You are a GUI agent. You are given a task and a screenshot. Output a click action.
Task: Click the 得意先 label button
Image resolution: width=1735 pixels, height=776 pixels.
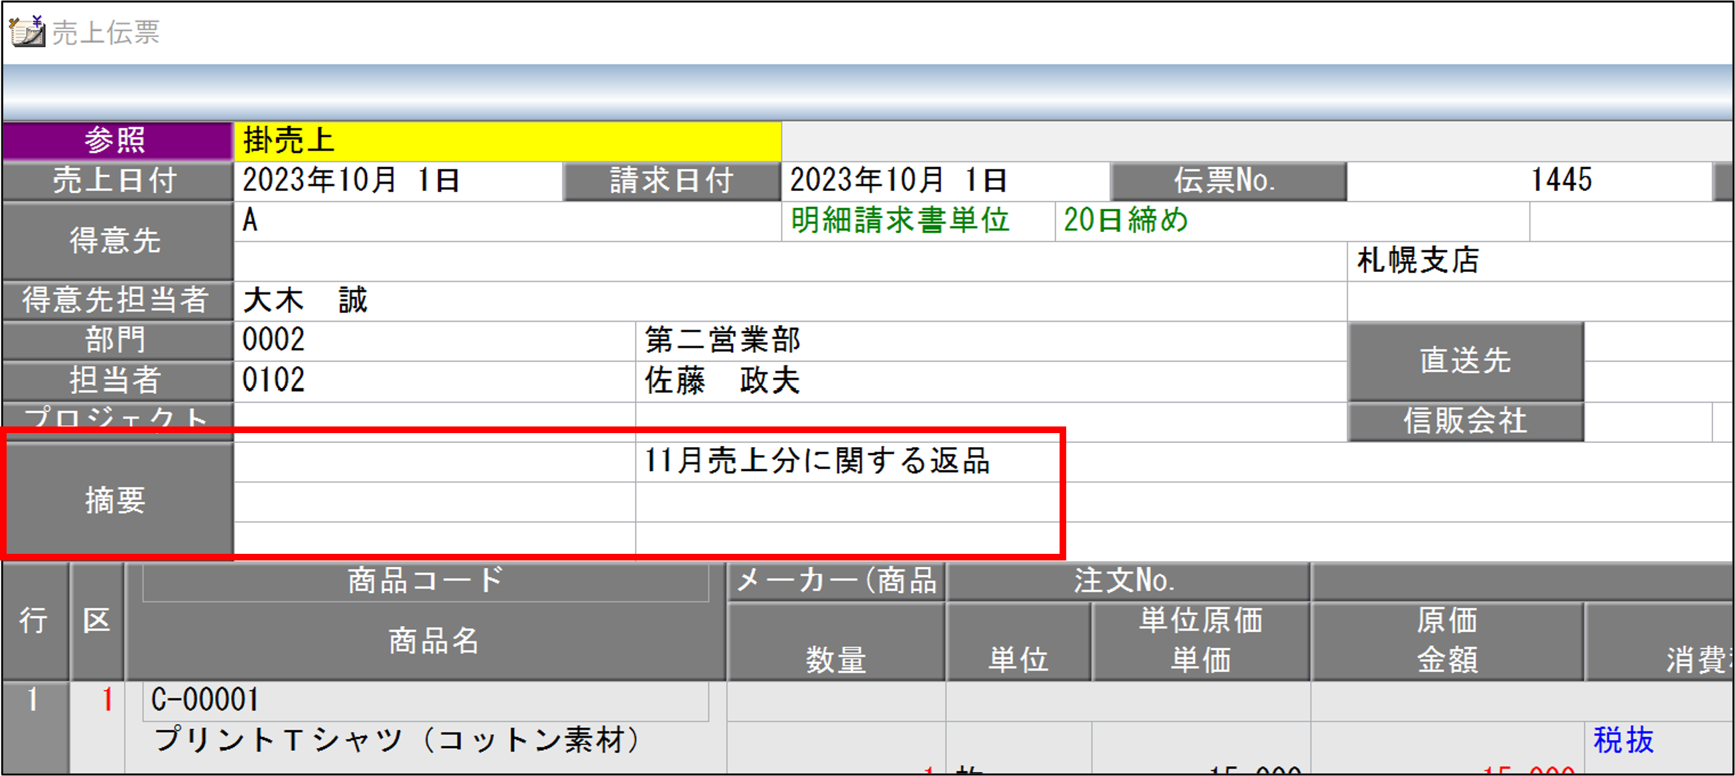click(x=117, y=241)
